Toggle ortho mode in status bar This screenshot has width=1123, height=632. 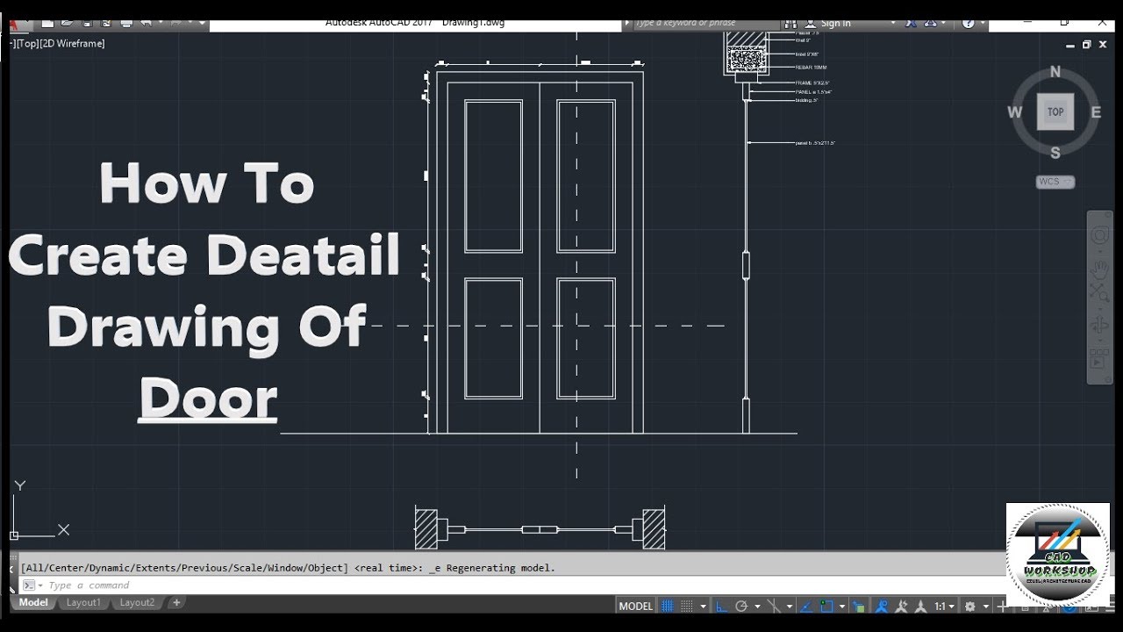tap(721, 606)
